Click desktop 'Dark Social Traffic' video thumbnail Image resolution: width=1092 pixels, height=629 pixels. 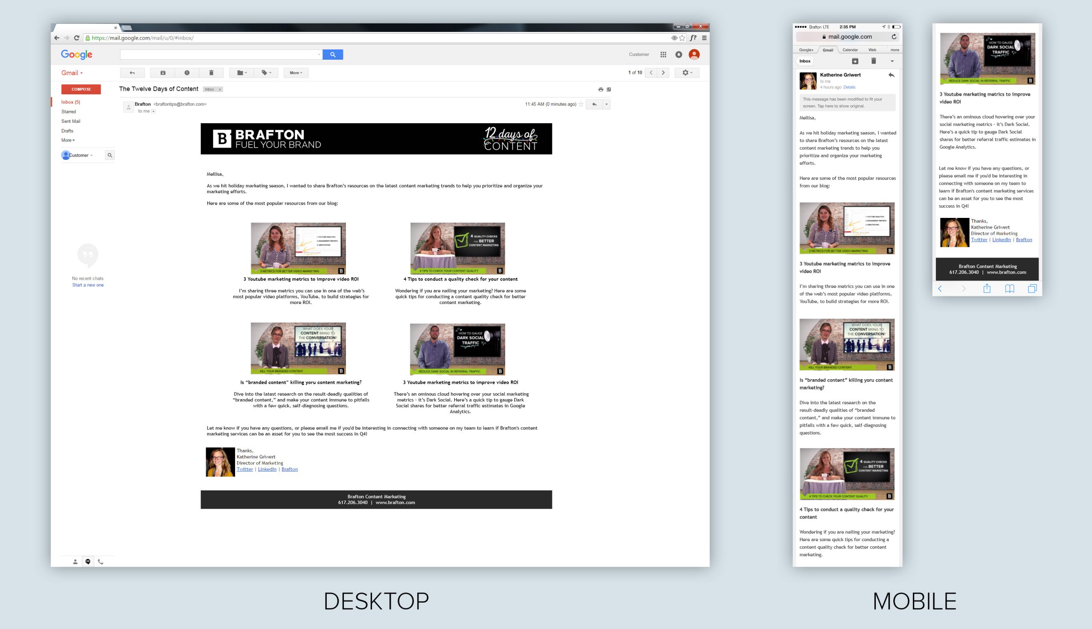point(458,349)
